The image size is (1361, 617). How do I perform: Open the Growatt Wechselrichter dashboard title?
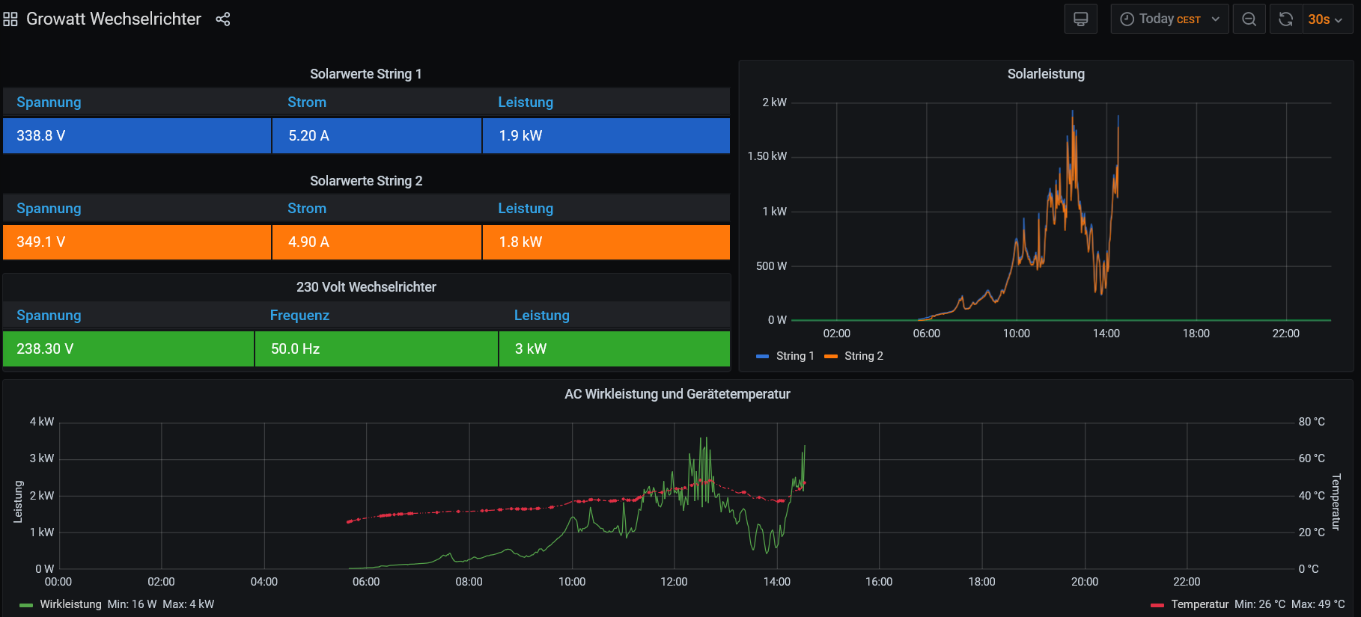coord(114,19)
